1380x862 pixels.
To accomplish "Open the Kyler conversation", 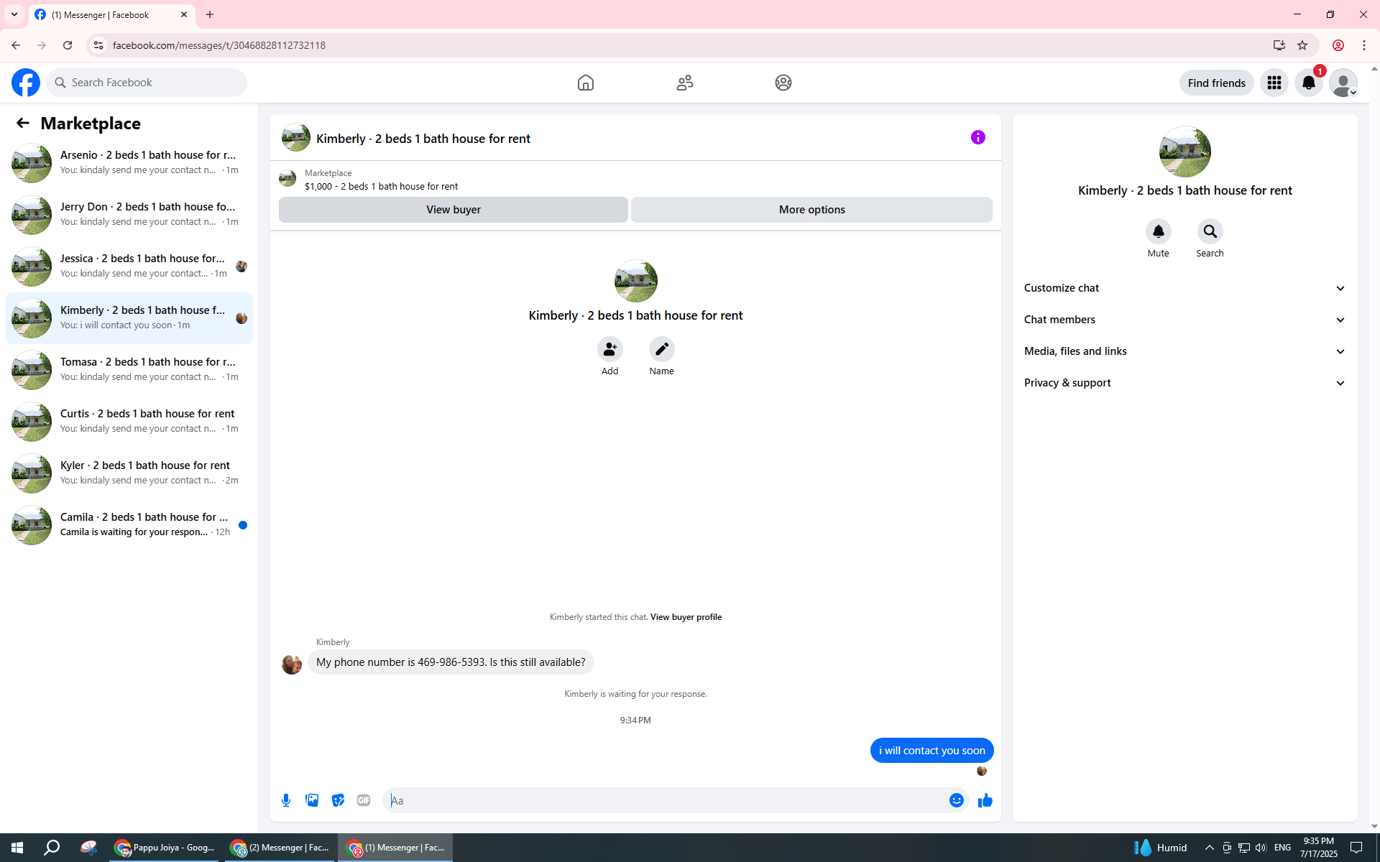I will [129, 473].
